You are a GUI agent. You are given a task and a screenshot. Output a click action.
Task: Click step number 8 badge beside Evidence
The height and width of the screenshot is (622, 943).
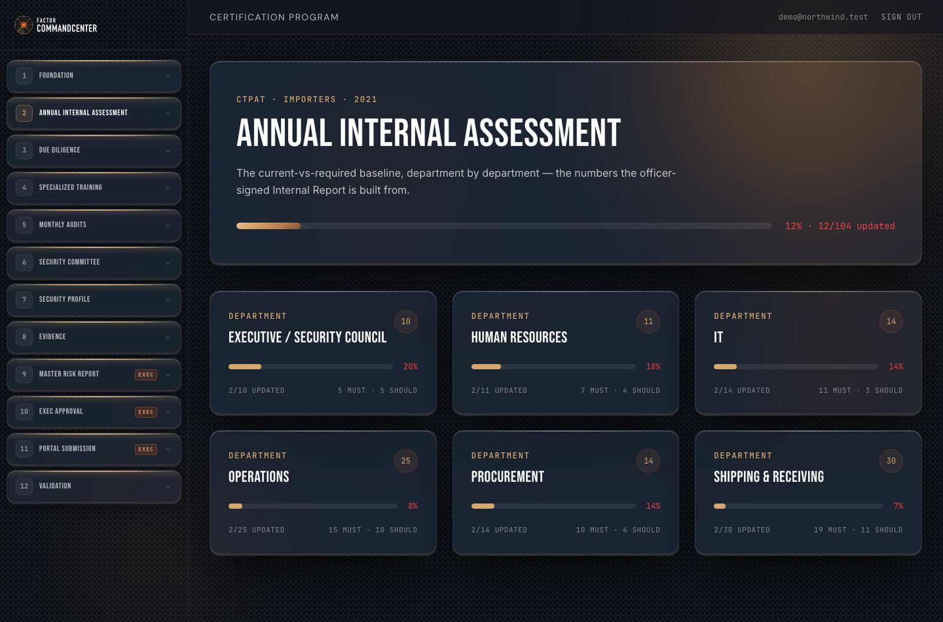(24, 337)
